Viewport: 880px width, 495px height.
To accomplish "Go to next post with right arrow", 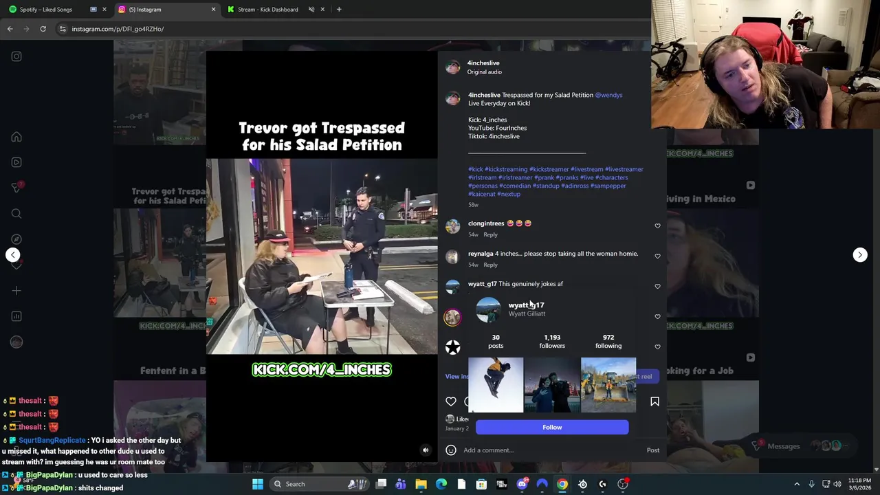I will coord(860,254).
